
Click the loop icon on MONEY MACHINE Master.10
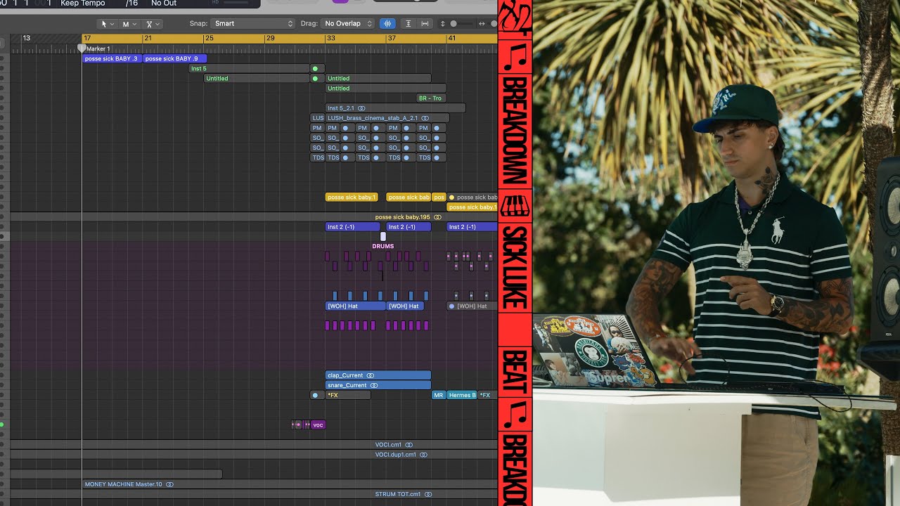pyautogui.click(x=169, y=484)
